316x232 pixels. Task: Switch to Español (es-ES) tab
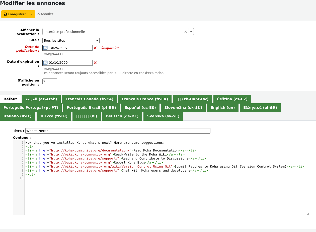coord(140,108)
